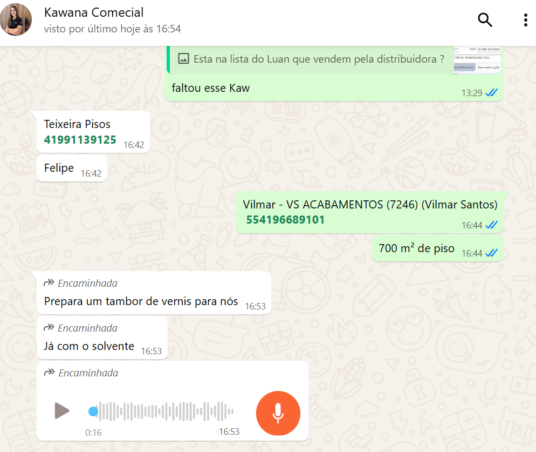The height and width of the screenshot is (452, 536).
Task: Click read receipt ticks on 13:29 message
Action: pyautogui.click(x=491, y=92)
